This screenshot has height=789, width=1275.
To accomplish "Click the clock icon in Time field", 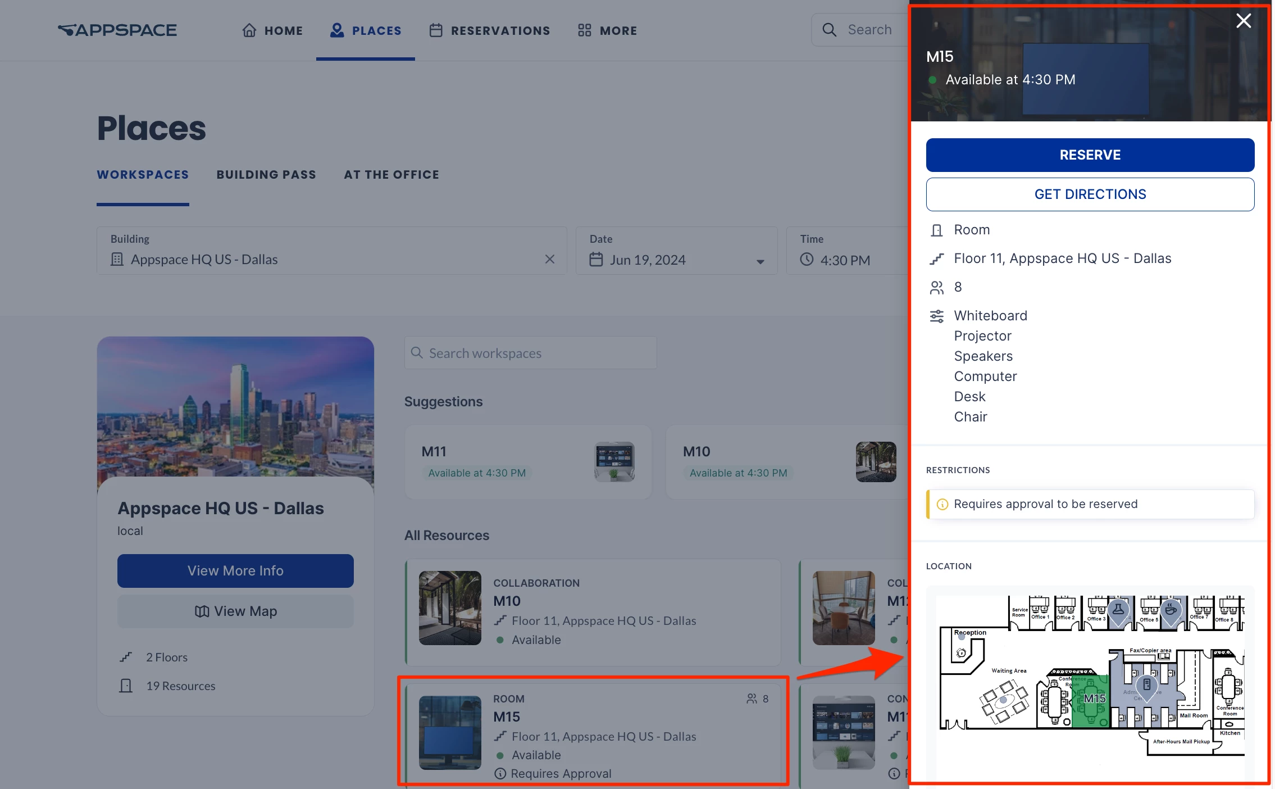I will click(807, 260).
